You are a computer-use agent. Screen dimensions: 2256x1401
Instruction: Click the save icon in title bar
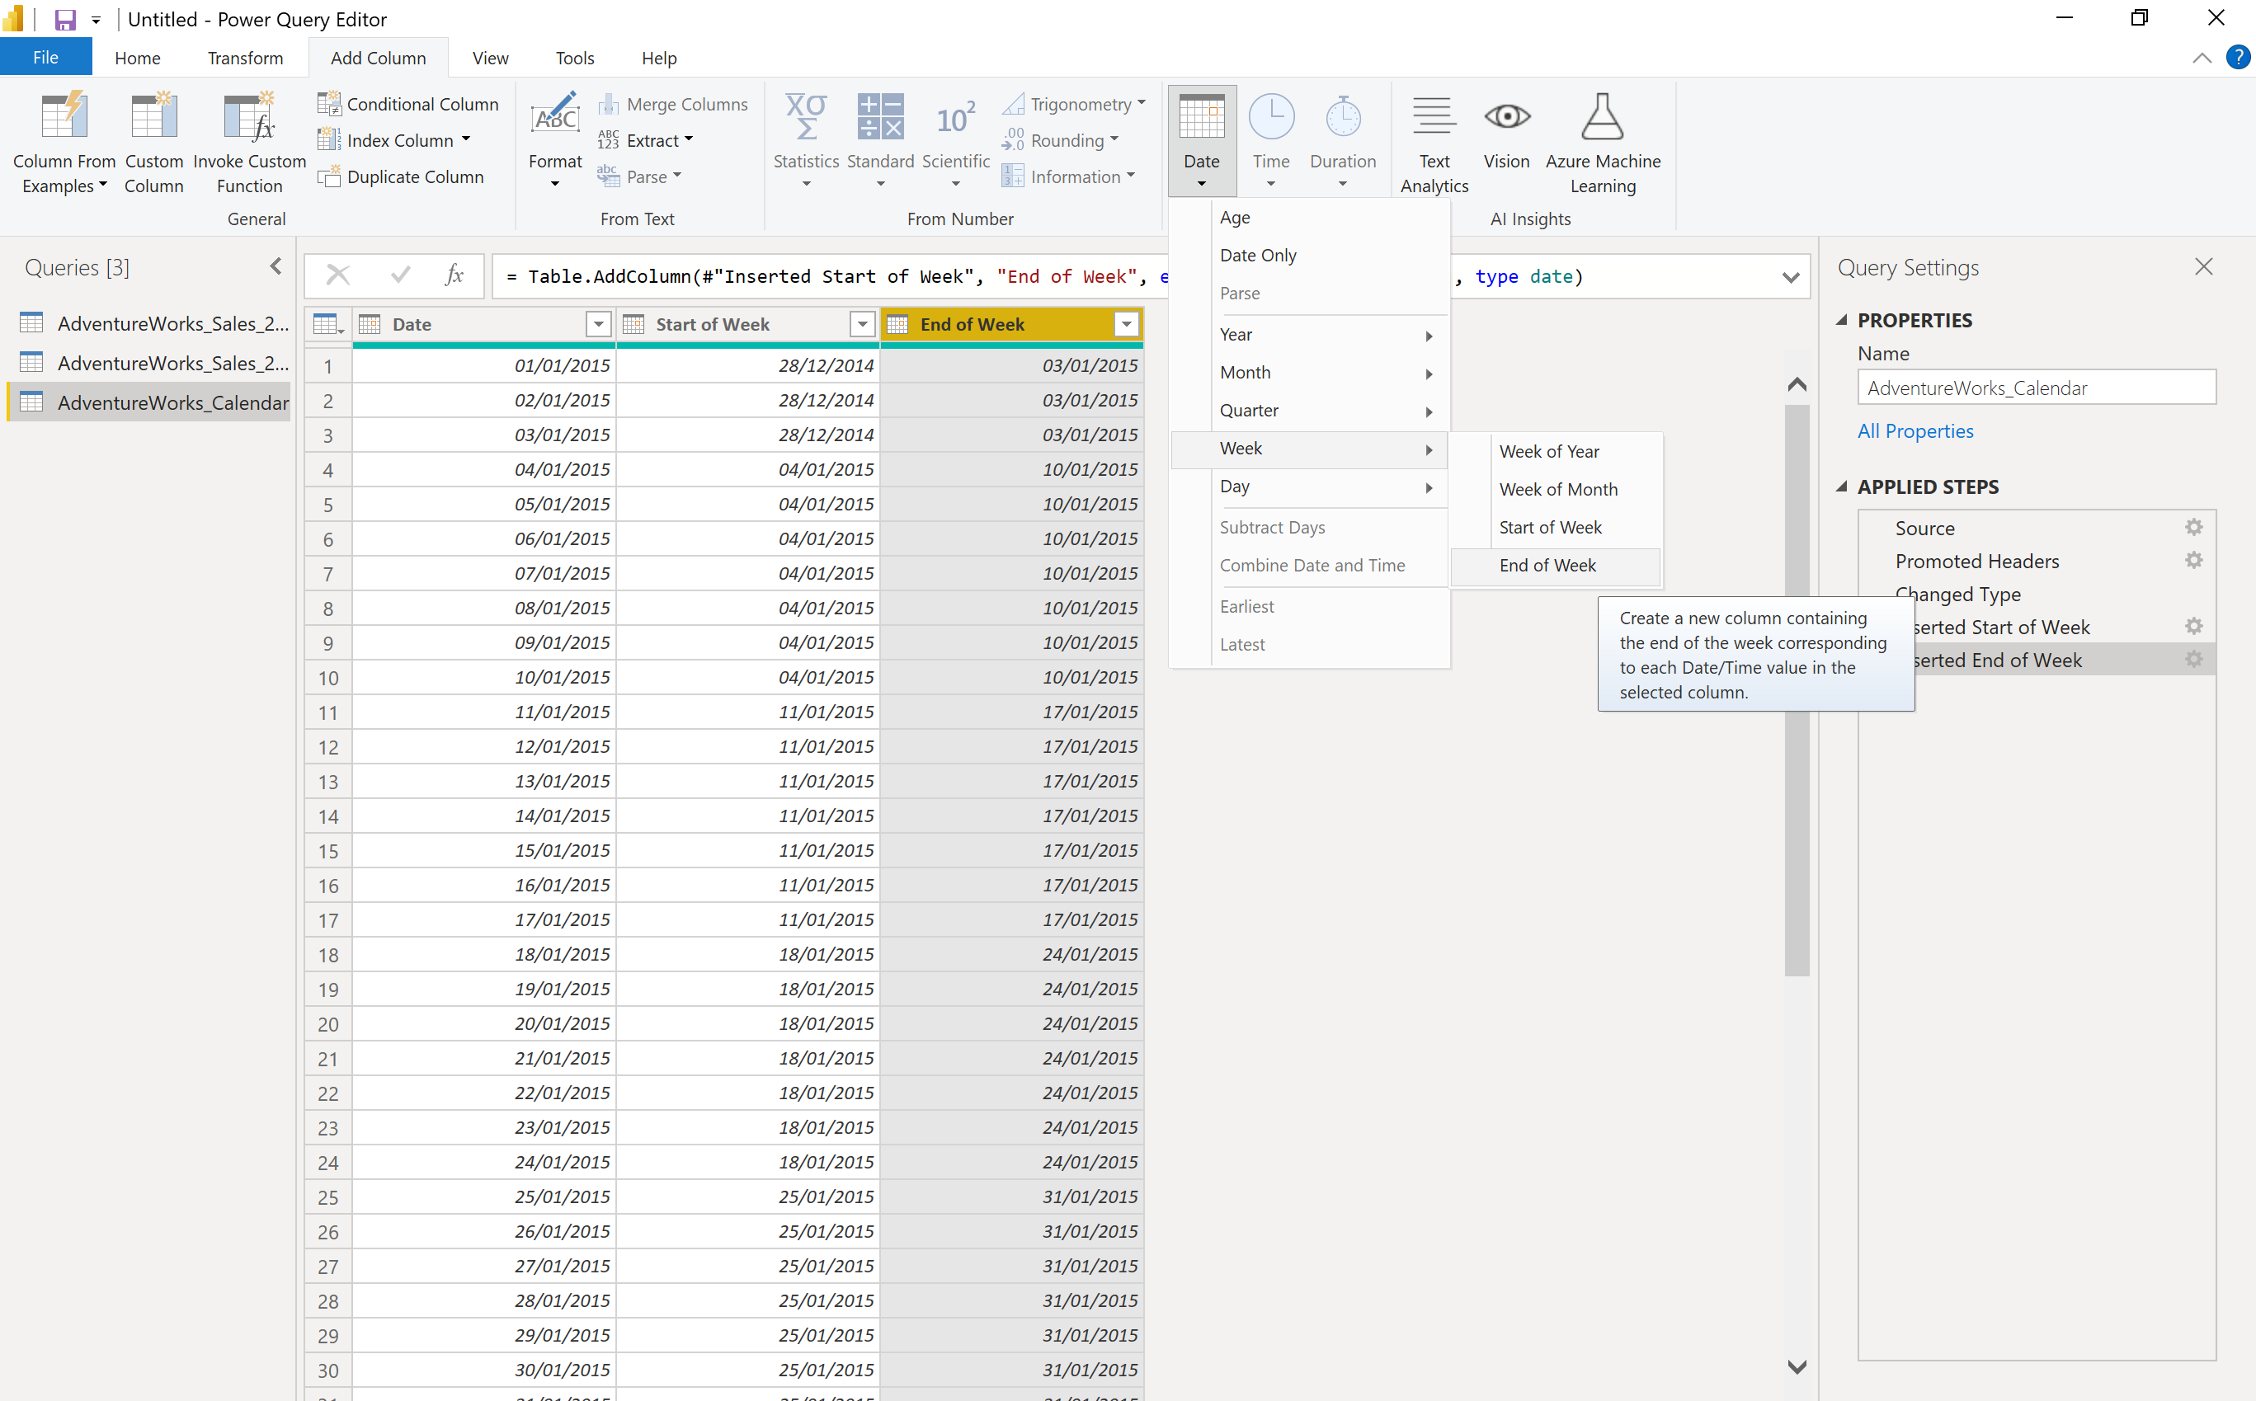coord(65,20)
